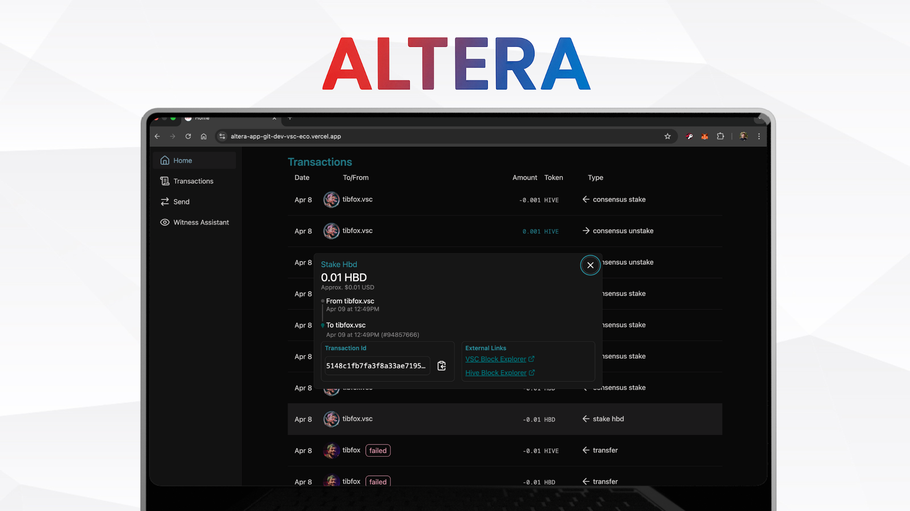Screen dimensions: 910x511
Task: Reload the browser page
Action: pyautogui.click(x=188, y=137)
